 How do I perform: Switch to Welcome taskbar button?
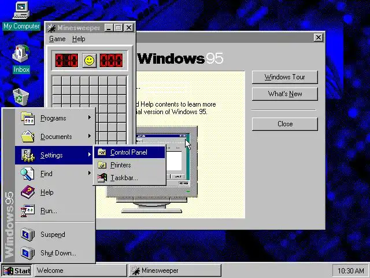coord(81,270)
